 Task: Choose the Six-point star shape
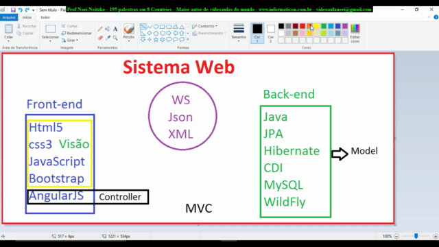(163, 40)
